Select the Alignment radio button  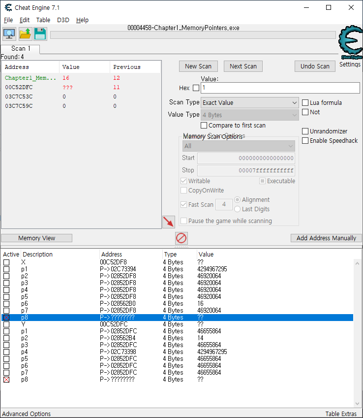tap(237, 200)
